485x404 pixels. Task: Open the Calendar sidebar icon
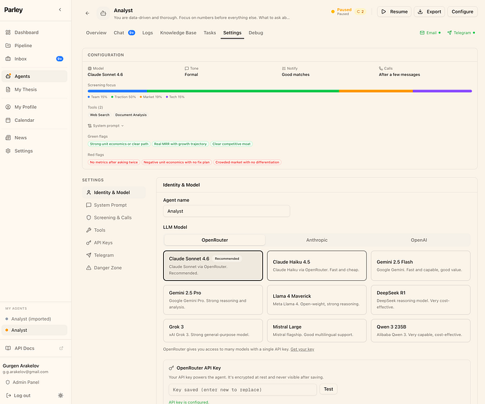(8, 120)
